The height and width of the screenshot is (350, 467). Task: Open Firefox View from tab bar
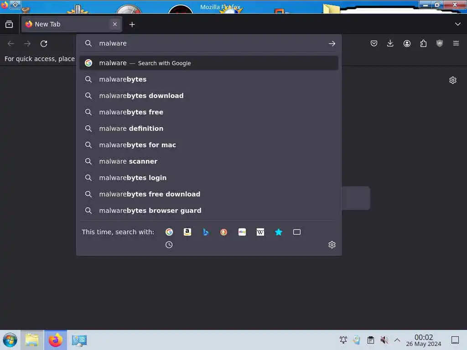9,25
